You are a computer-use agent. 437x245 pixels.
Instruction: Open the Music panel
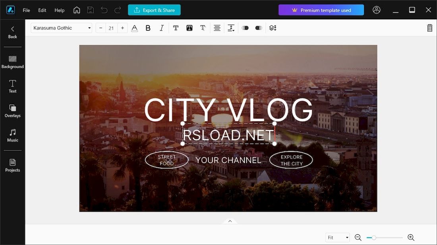point(13,135)
